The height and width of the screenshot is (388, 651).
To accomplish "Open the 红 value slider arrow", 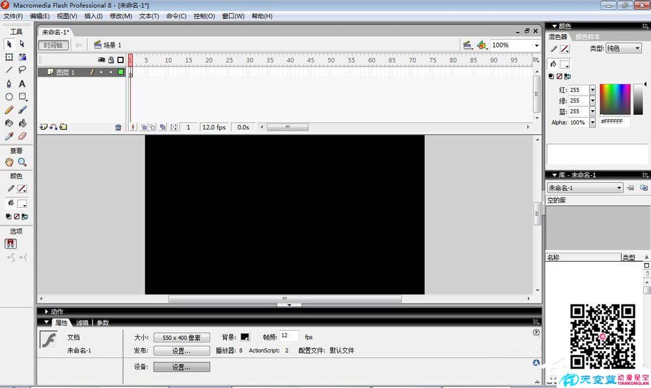I will [x=592, y=90].
